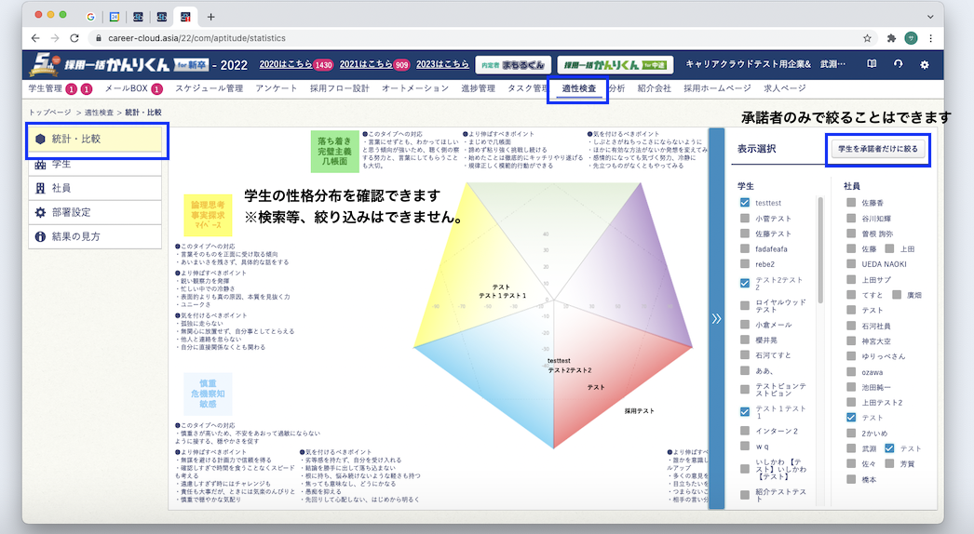Click the gear icon beside 部署設定

(x=40, y=212)
